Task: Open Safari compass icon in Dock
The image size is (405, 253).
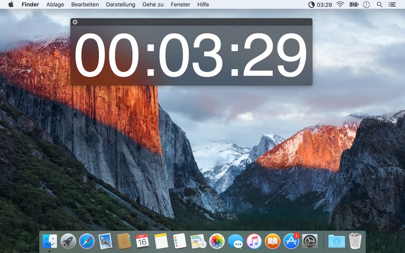Action: (x=87, y=241)
